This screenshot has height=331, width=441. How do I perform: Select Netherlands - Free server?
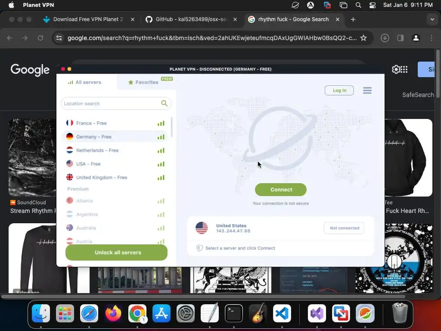click(115, 150)
